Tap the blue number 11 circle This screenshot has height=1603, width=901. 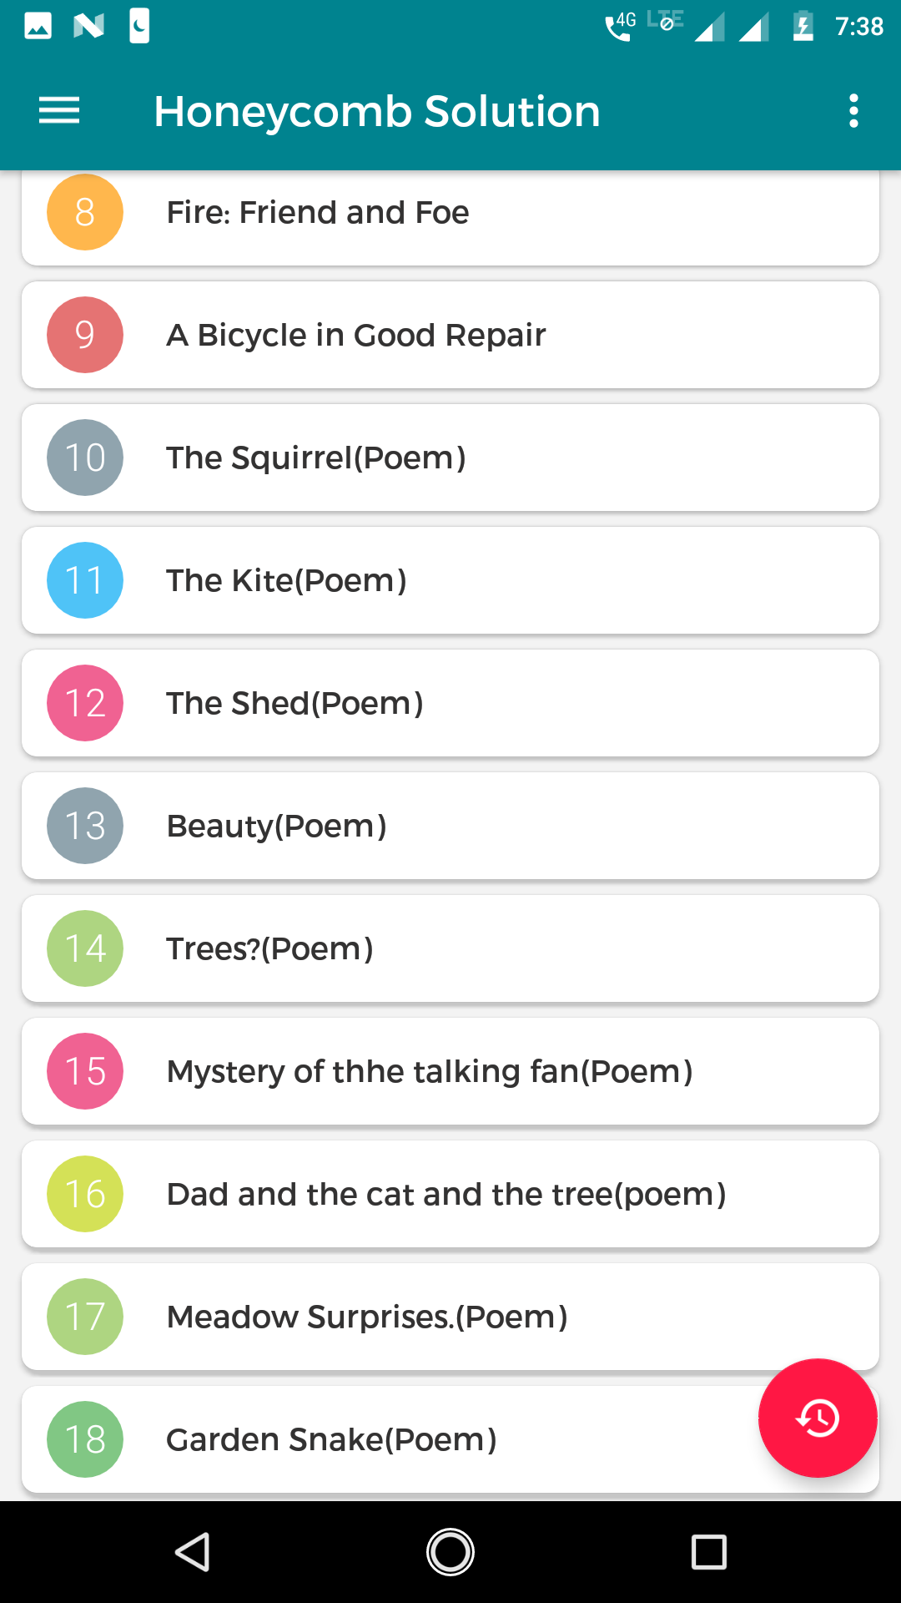[85, 580]
